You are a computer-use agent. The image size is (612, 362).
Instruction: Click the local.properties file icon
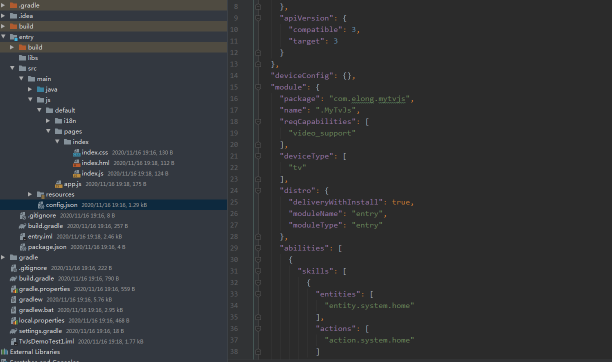tap(14, 320)
